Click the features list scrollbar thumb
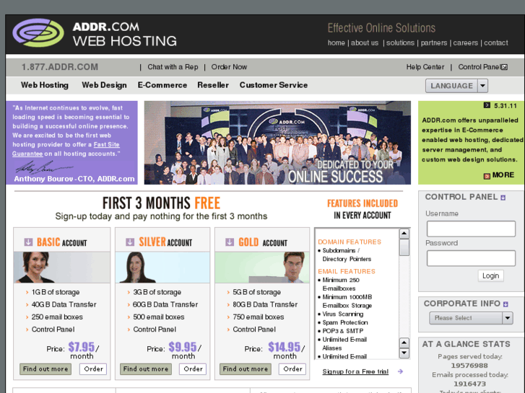This screenshot has width=525, height=393. coord(404,247)
